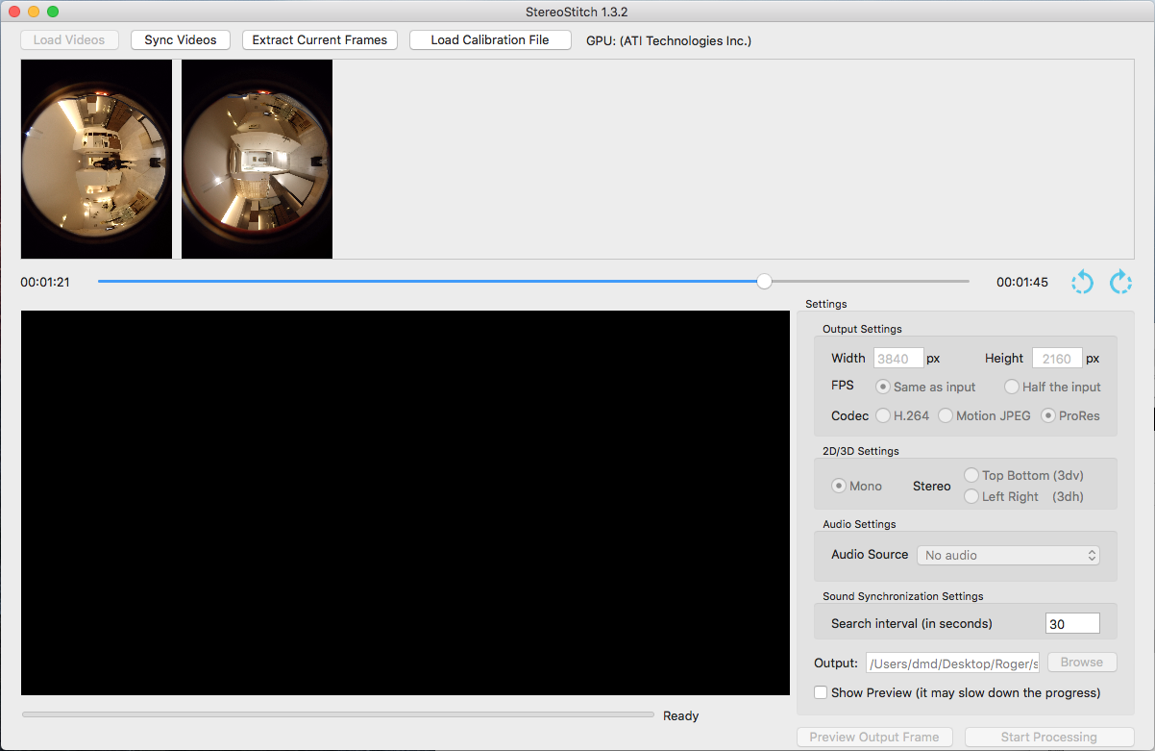Click the Width input field
This screenshot has height=751, width=1155.
point(897,359)
